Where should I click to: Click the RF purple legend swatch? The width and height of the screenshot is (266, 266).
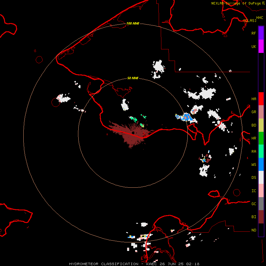pos(261,33)
